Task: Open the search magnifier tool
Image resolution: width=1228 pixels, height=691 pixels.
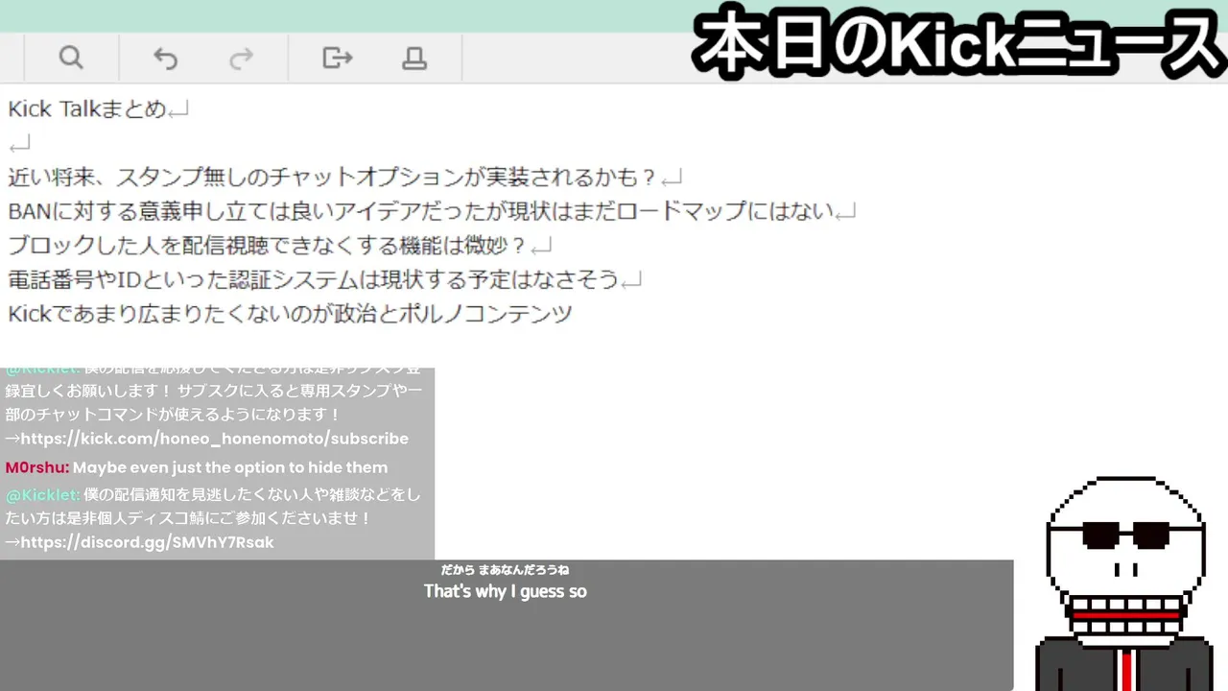Action: pos(71,58)
